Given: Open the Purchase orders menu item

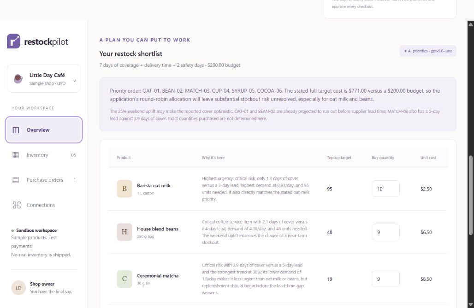Looking at the screenshot, I should tap(44, 180).
